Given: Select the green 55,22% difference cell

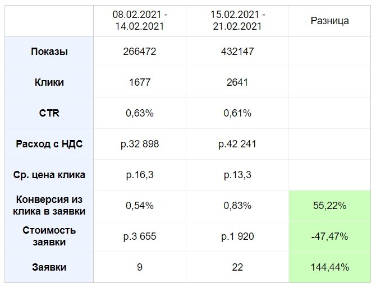Looking at the screenshot, I should pyautogui.click(x=329, y=206).
